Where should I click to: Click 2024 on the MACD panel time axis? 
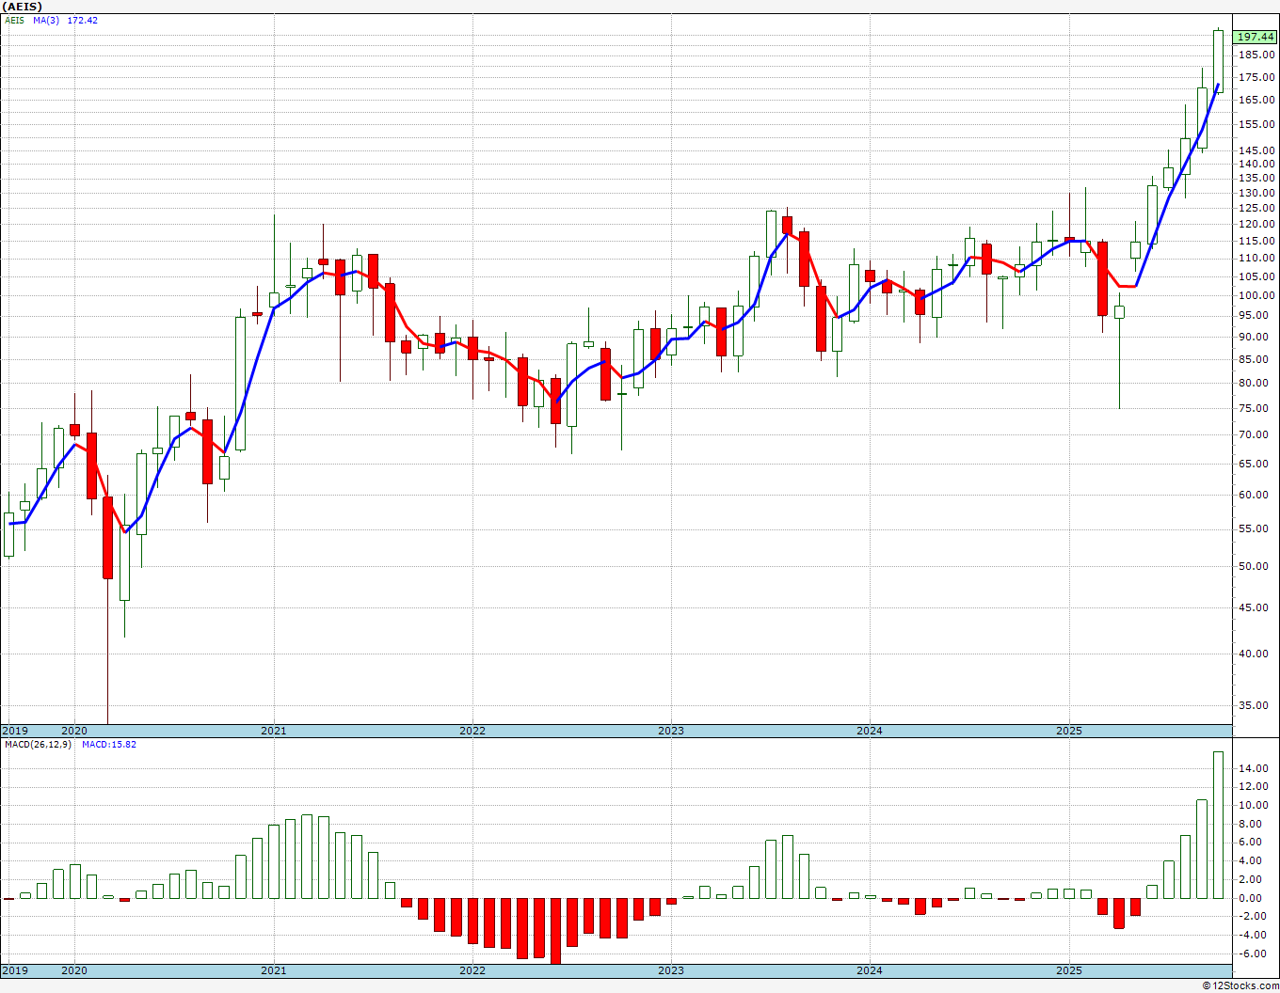coord(870,970)
